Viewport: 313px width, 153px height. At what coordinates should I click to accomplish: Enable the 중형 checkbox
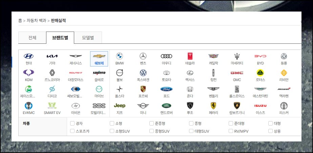pos(191,123)
